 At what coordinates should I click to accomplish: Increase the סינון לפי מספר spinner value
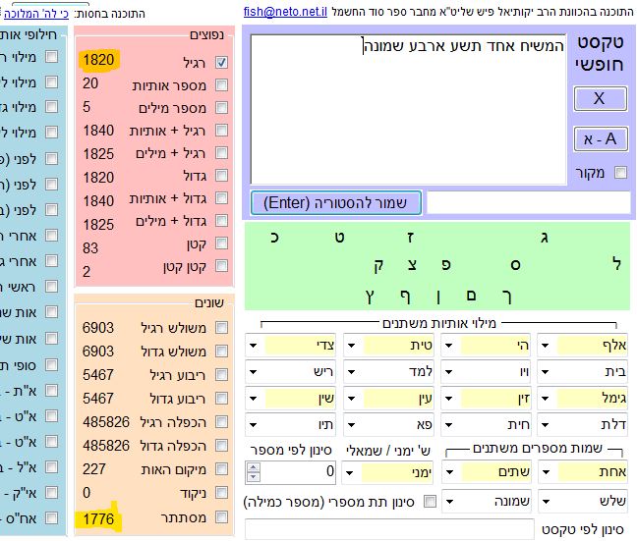tap(253, 467)
